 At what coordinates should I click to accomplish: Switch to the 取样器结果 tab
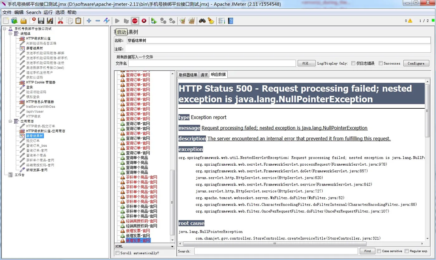coord(188,75)
